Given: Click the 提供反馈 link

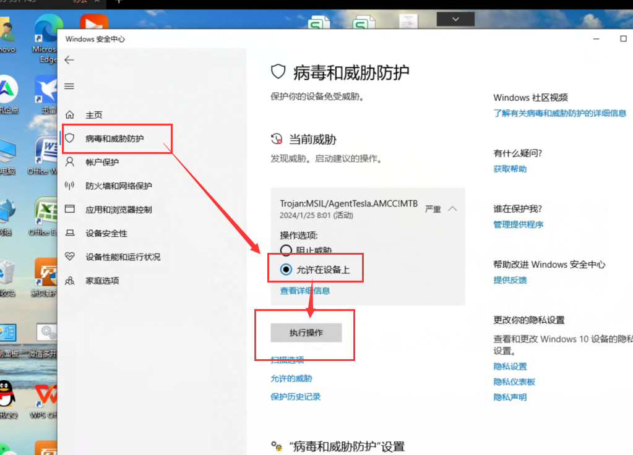Looking at the screenshot, I should pos(510,280).
